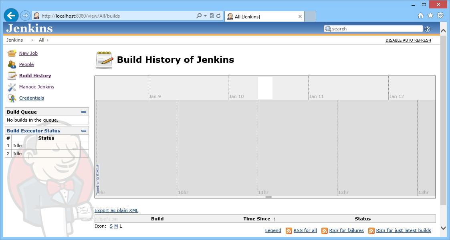Viewport: 450px width, 240px height.
Task: Click the RSS for all feed icon
Action: click(289, 230)
